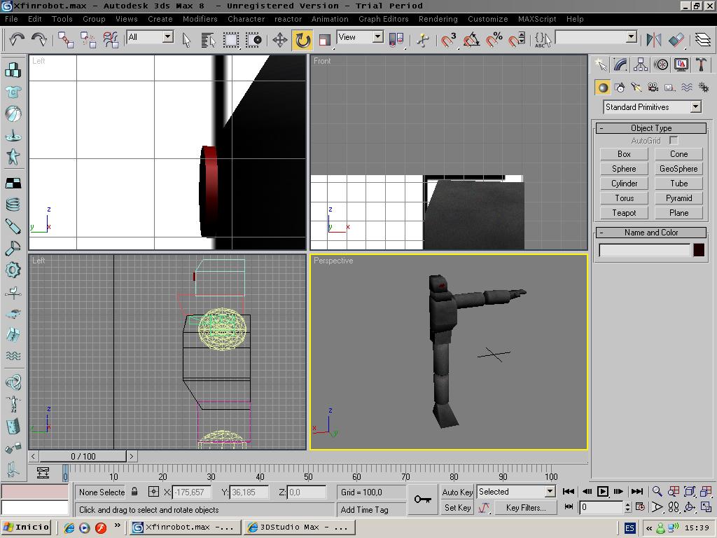Click the Undo arrow icon
The image size is (717, 538).
click(17, 39)
